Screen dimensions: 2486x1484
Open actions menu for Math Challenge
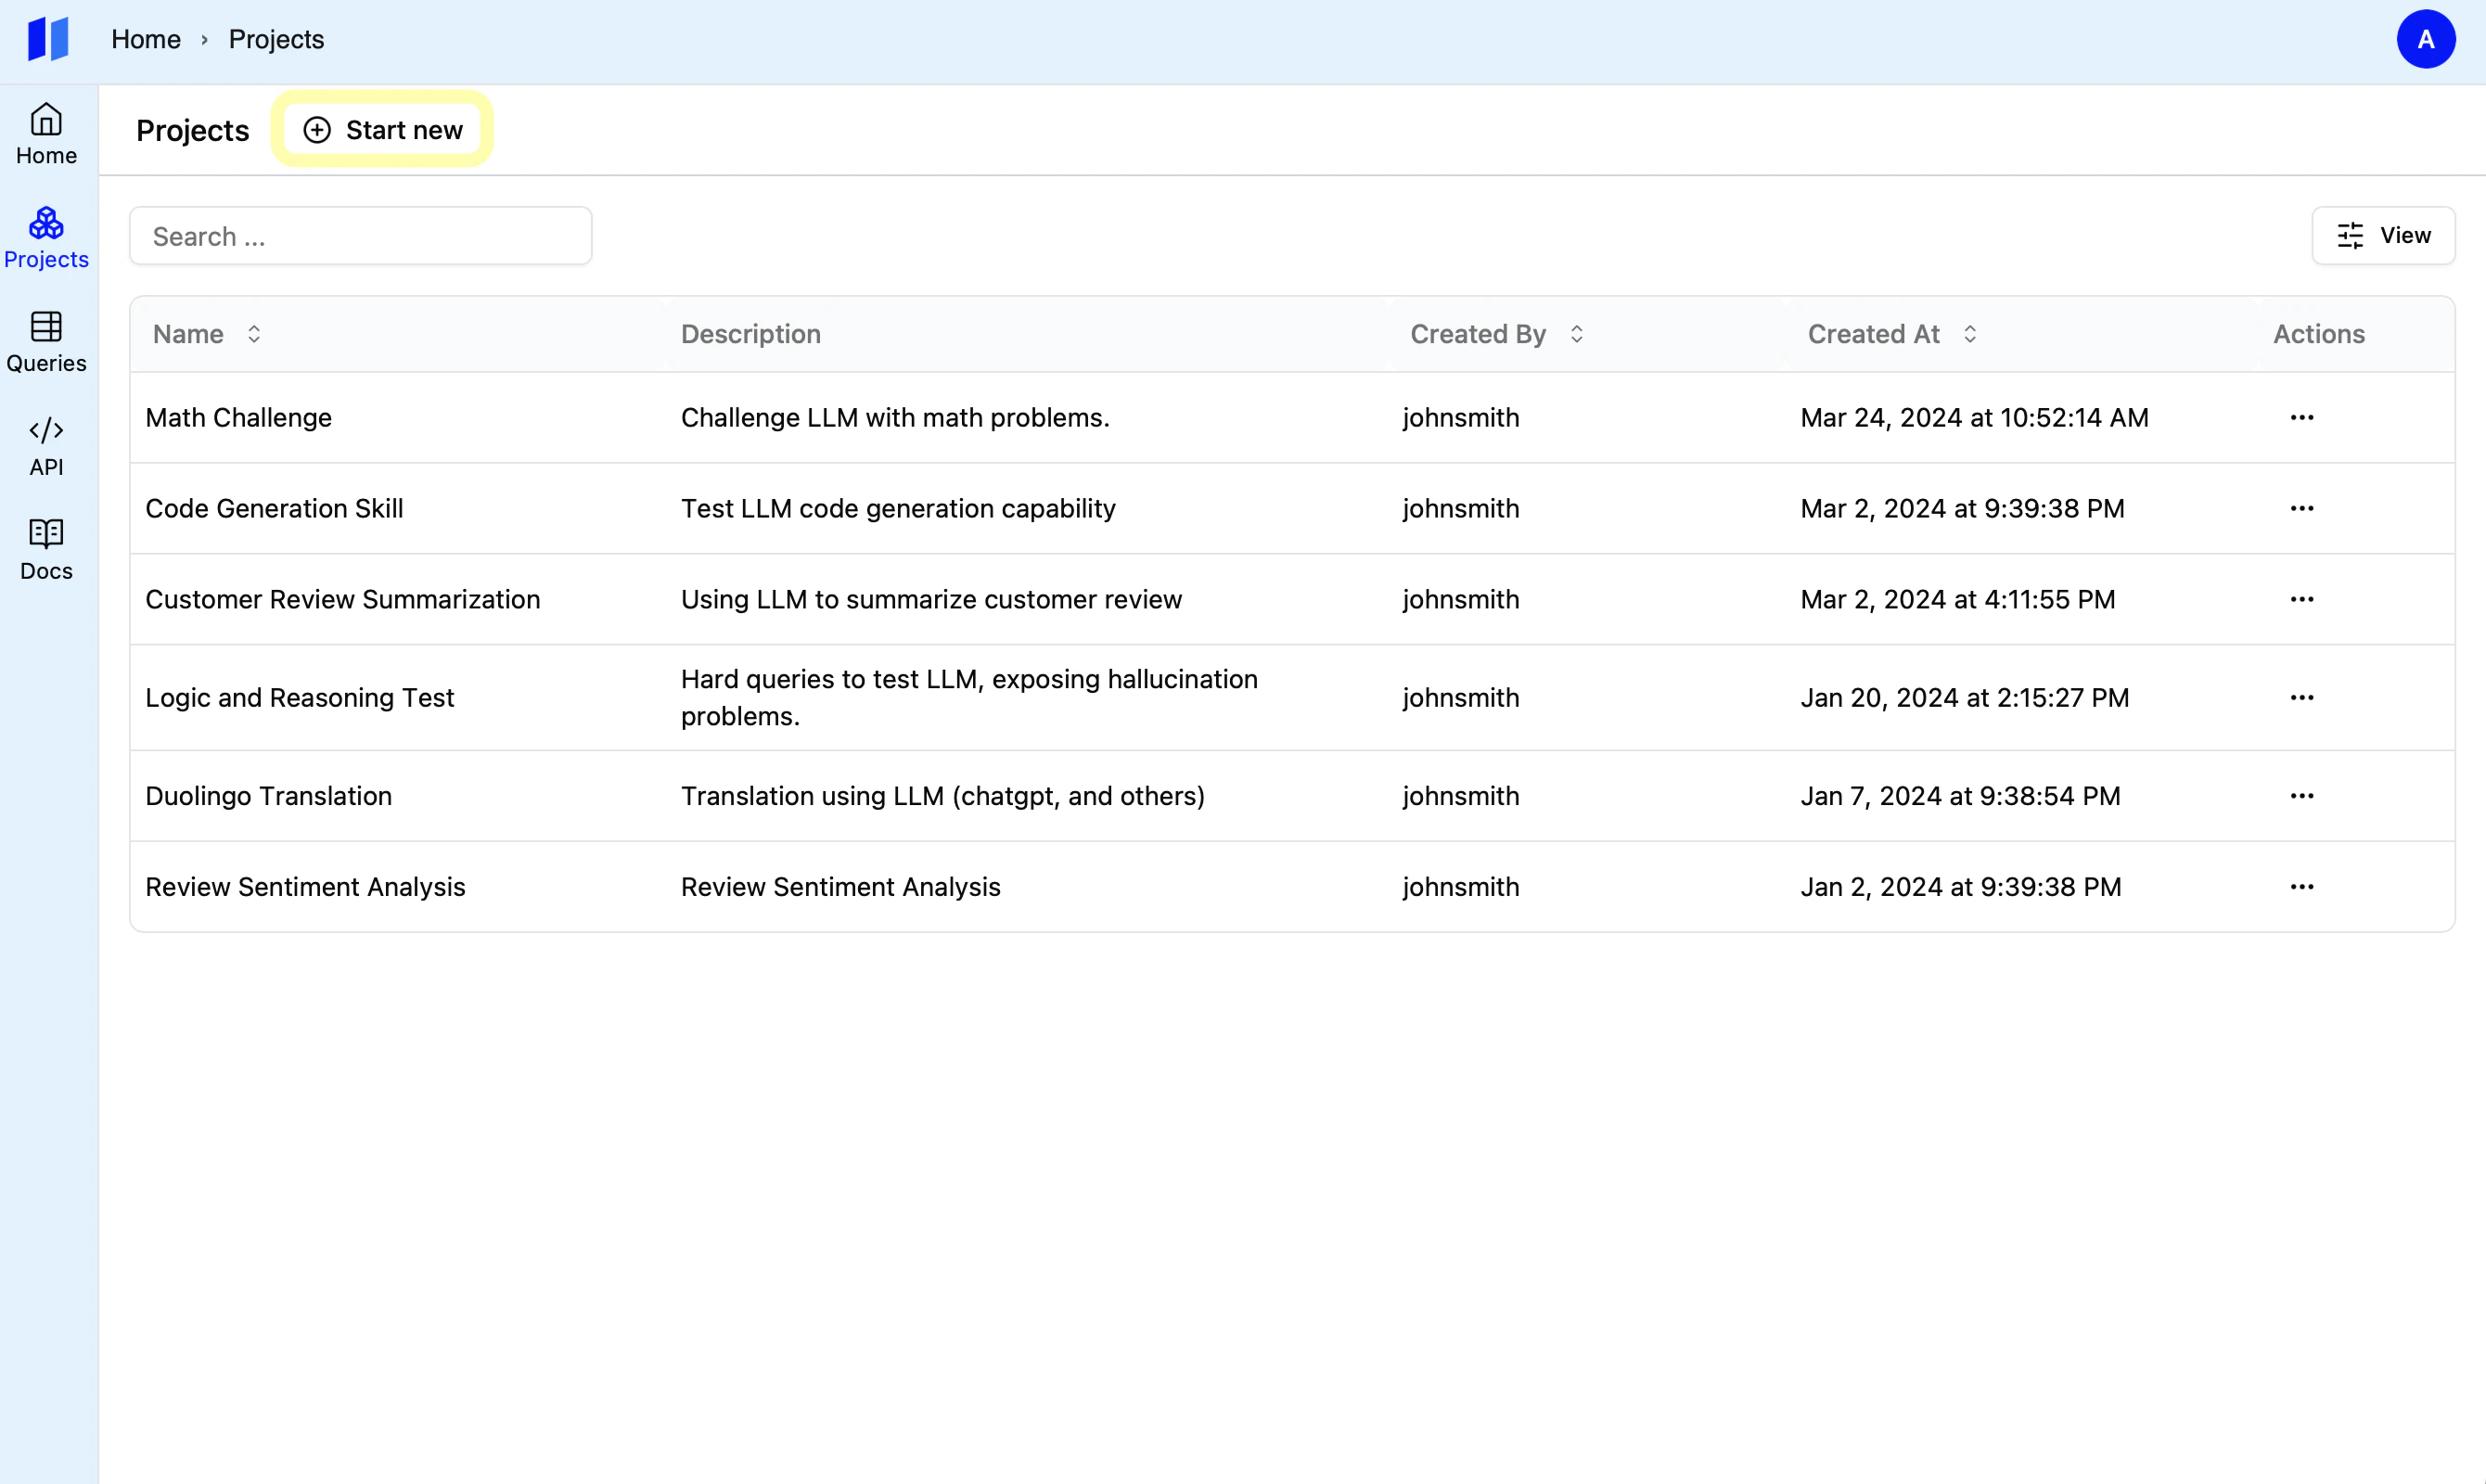[x=2301, y=417]
